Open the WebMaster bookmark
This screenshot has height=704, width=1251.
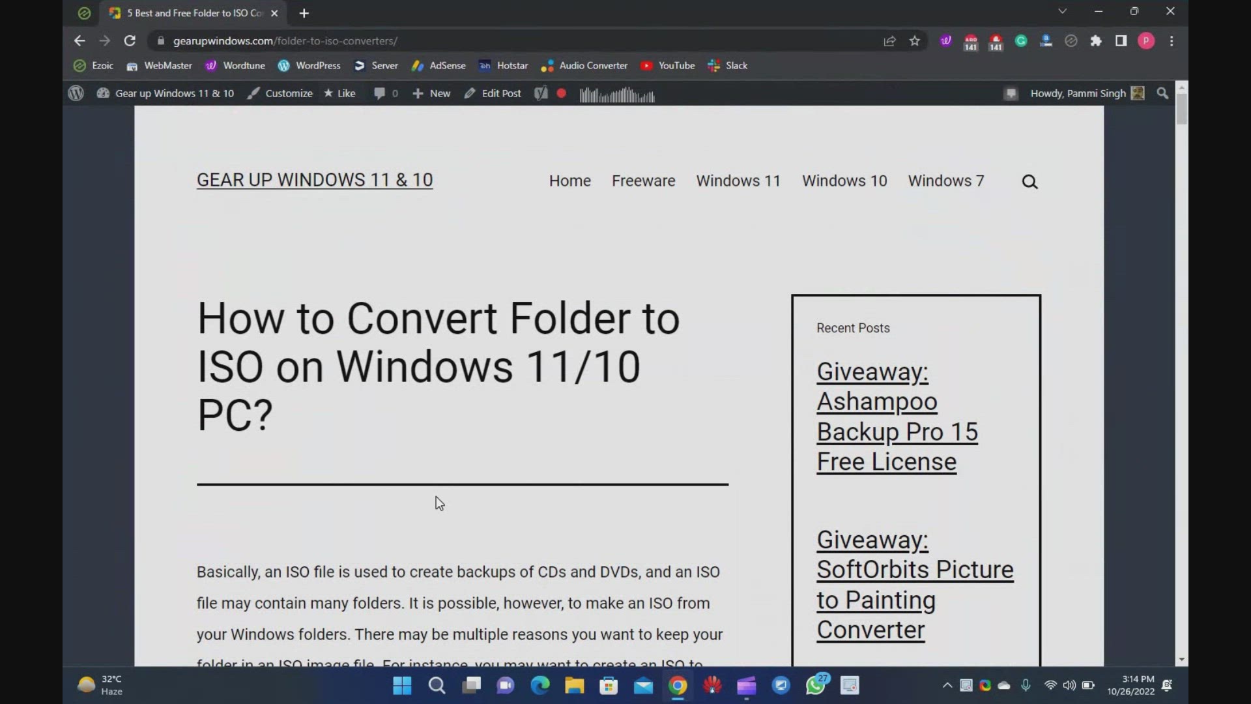[159, 66]
